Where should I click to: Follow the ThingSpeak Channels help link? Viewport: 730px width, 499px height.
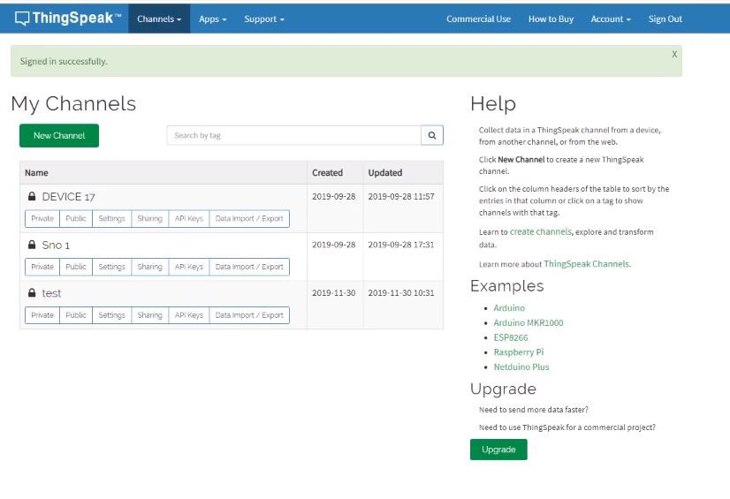pyautogui.click(x=587, y=264)
